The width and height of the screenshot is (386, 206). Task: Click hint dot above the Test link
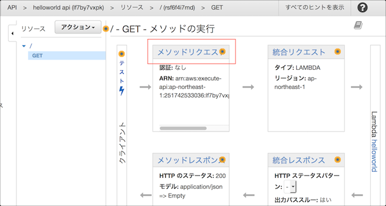coord(121,54)
